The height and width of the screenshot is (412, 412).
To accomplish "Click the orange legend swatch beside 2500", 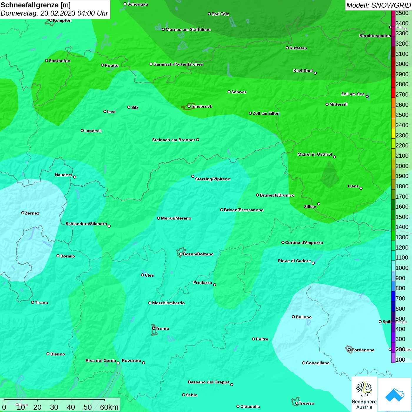I will pos(393,113).
